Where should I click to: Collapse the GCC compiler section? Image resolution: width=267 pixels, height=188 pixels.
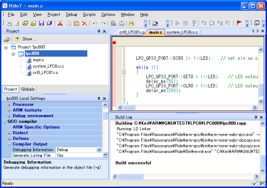(x=4, y=122)
